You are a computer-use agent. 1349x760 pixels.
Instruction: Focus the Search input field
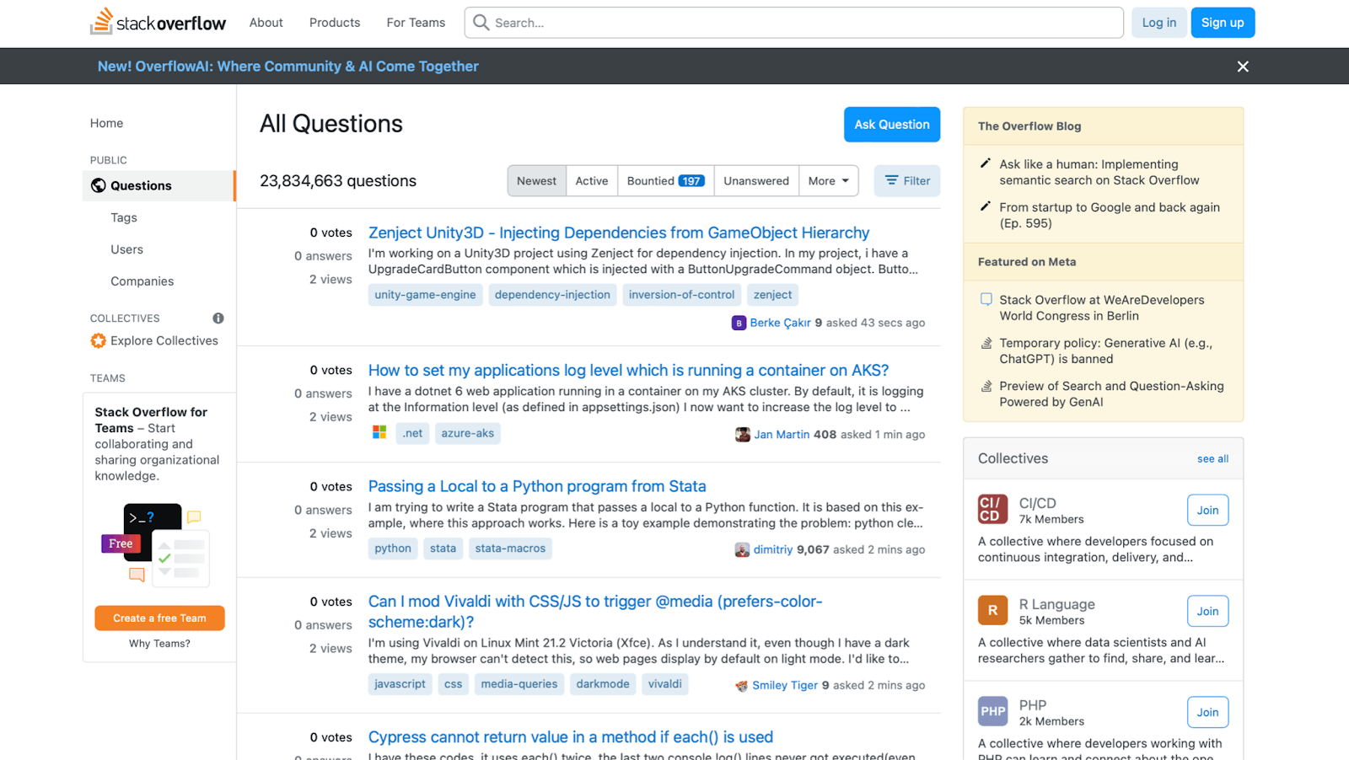pos(793,23)
